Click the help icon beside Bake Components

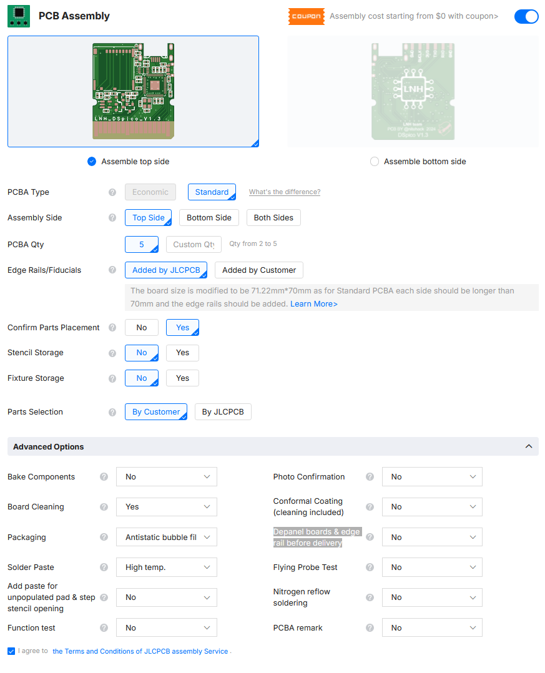pos(104,477)
